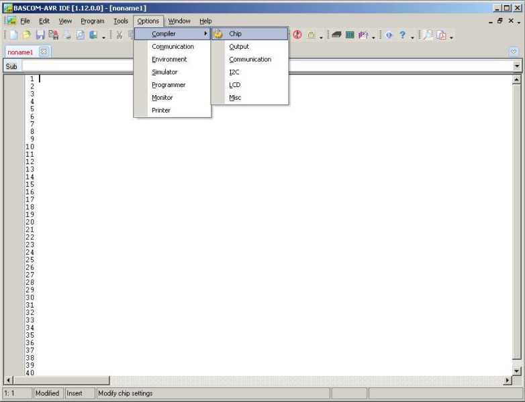Click the magnifier find icon

pos(428,34)
